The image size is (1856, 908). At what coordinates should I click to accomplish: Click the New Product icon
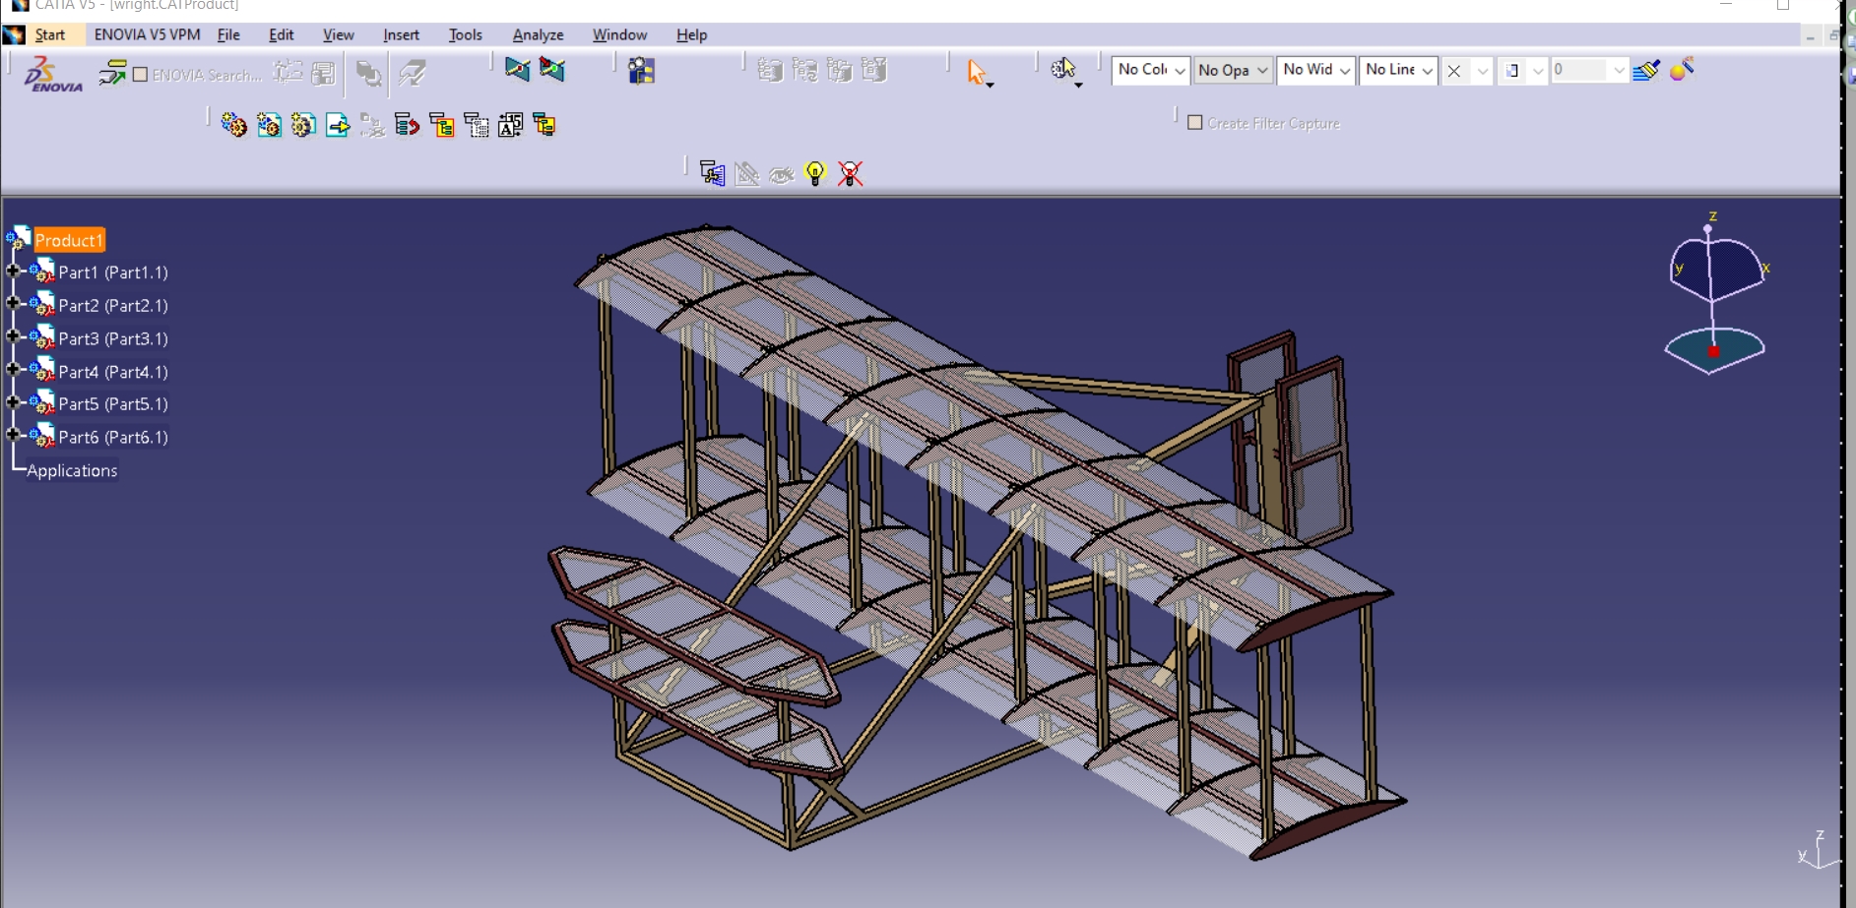(x=269, y=125)
